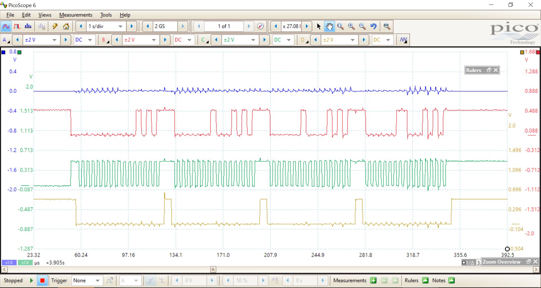
Task: Open the Tools menu
Action: (x=106, y=15)
